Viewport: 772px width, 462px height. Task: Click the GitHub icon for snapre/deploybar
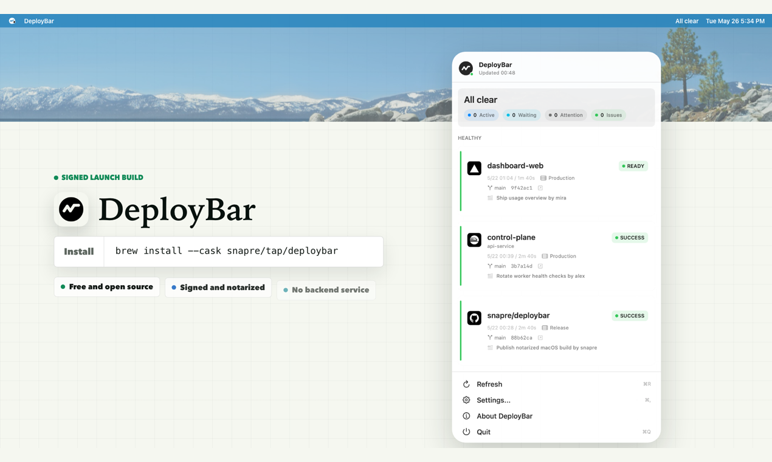click(x=474, y=318)
